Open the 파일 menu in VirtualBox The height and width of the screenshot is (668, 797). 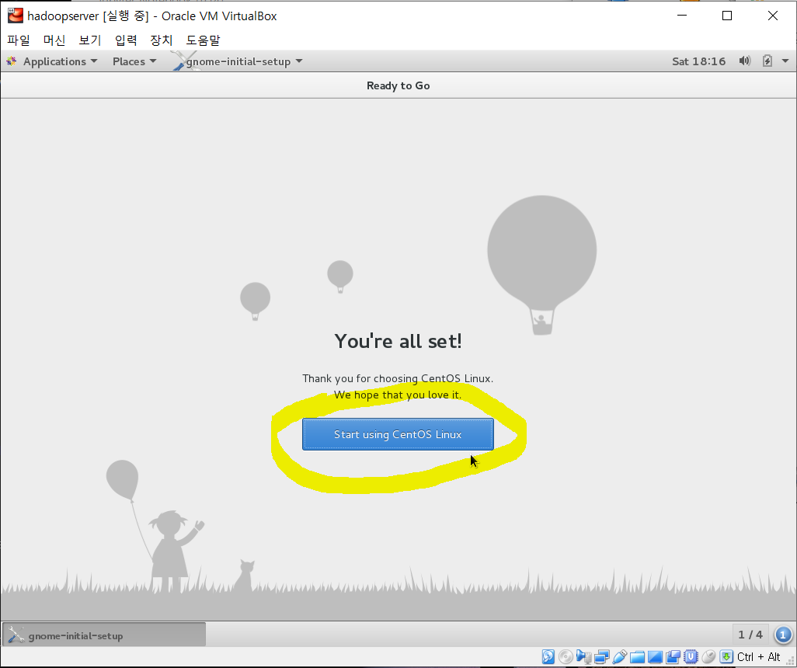19,40
